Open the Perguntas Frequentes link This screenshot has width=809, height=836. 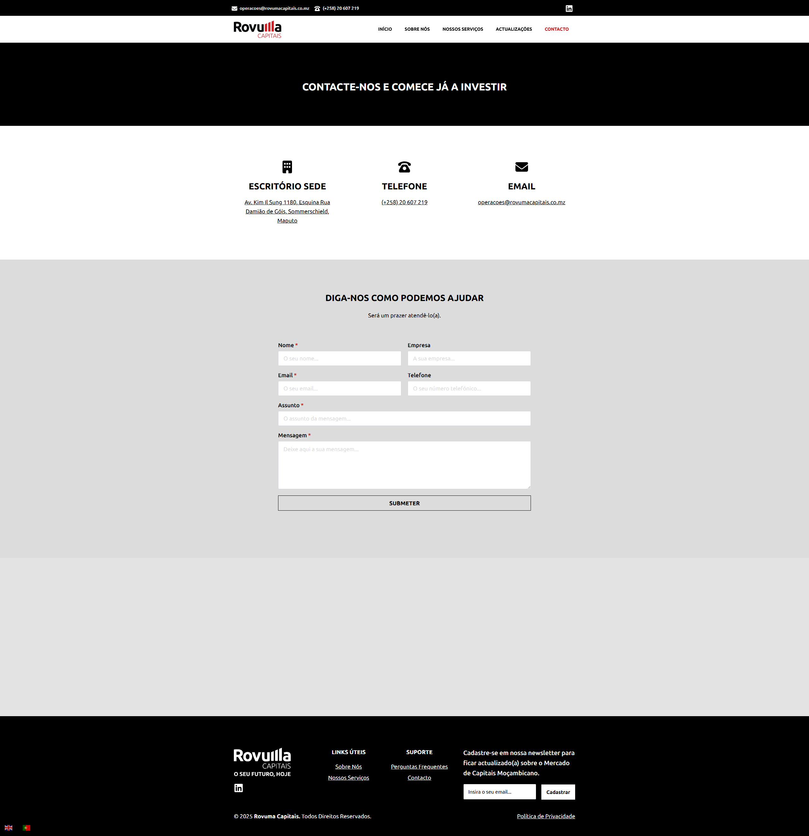click(419, 766)
